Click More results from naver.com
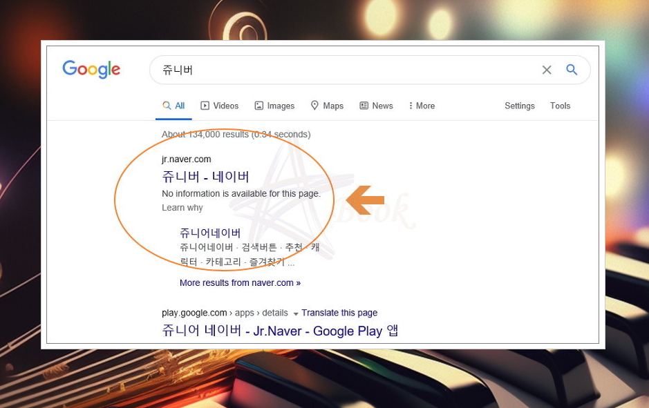The width and height of the screenshot is (649, 408). 240,283
